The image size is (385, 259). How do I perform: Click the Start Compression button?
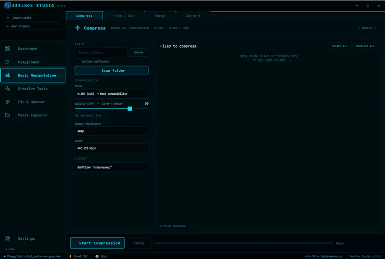(x=98, y=243)
